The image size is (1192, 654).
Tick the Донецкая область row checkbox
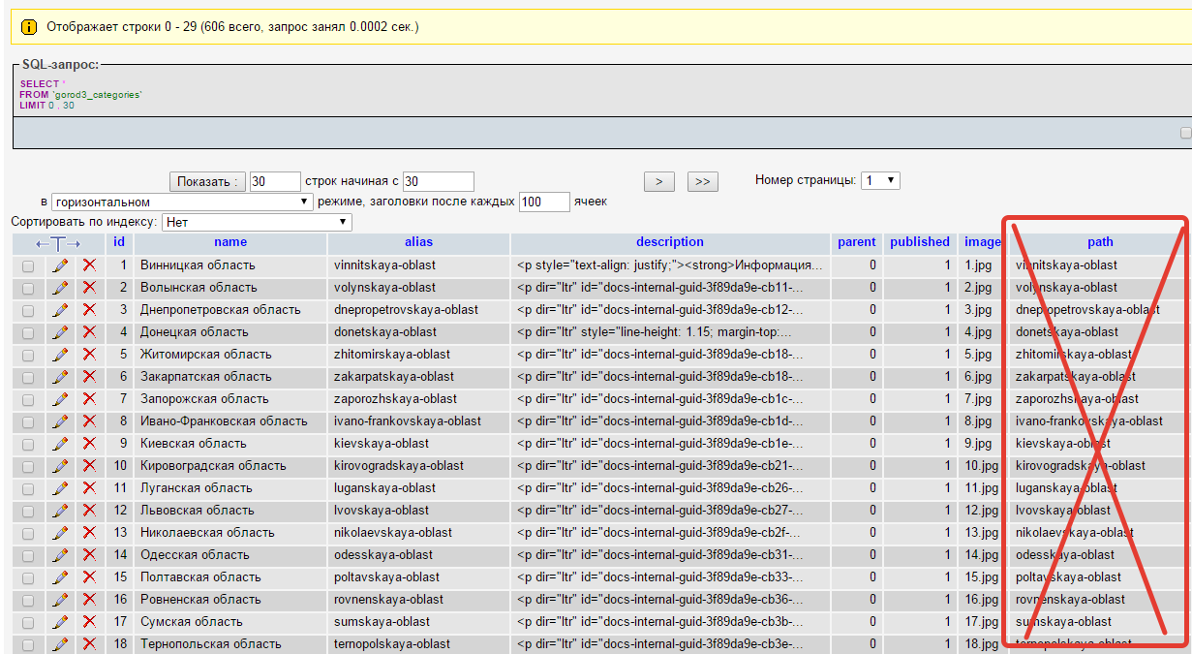[28, 333]
